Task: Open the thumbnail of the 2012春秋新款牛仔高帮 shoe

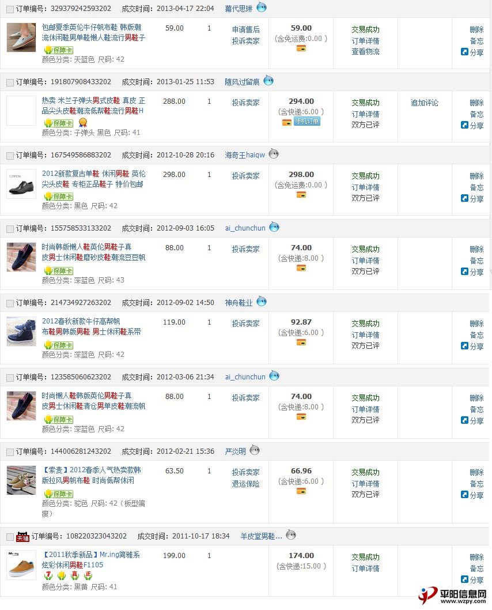Action: click(21, 332)
